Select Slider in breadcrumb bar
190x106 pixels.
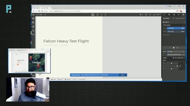(53, 79)
